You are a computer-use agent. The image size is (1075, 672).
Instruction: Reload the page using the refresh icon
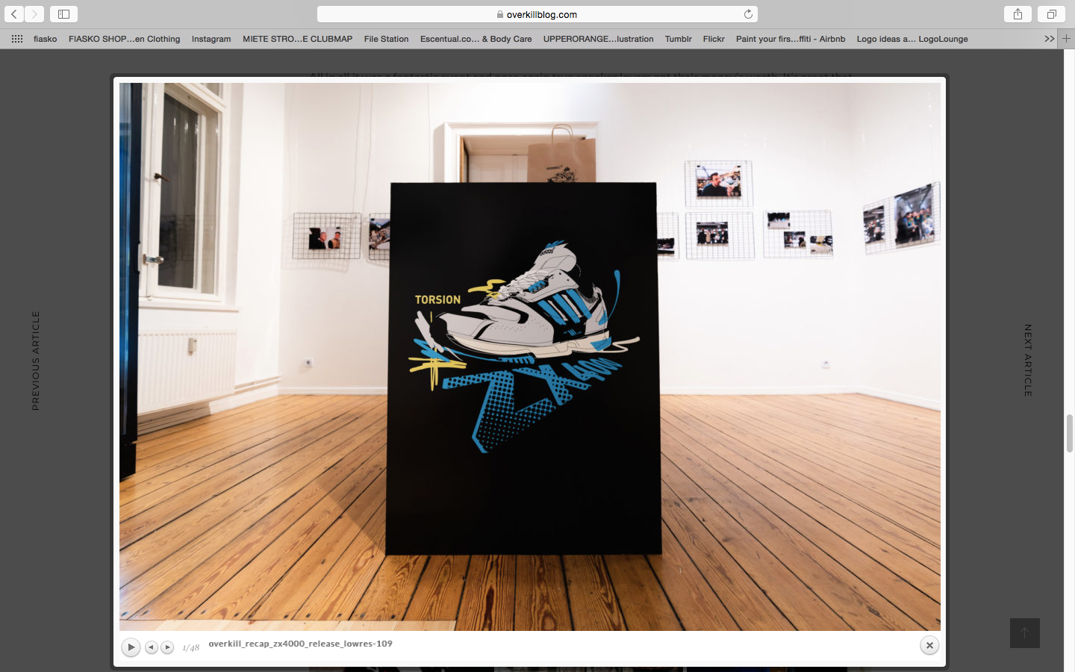pos(748,14)
